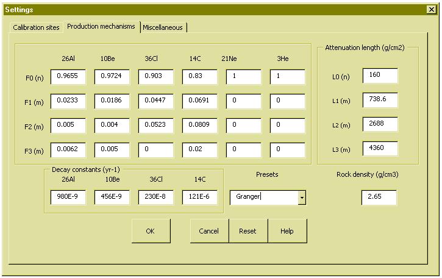Edit the 3He F0 (n) value
Viewport: 442px width, 278px height.
coord(287,77)
